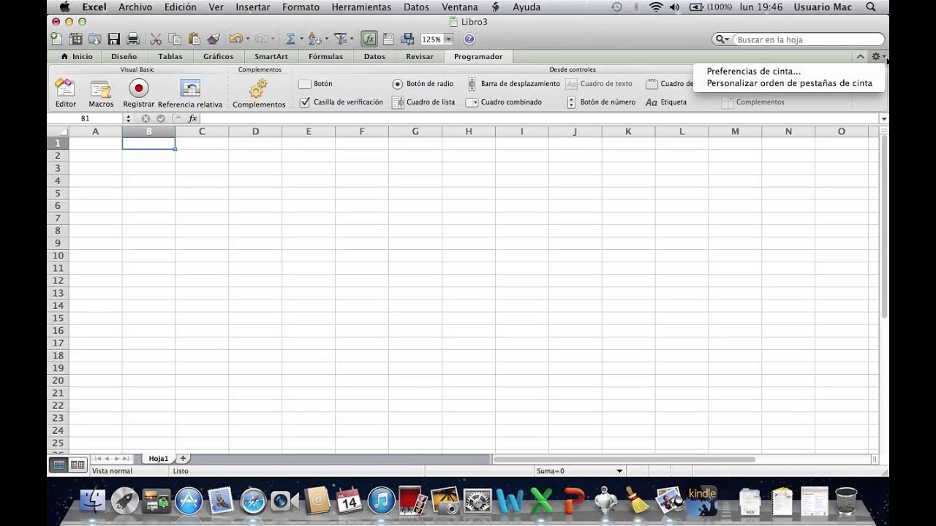Switch to page layout view button
This screenshot has width=936, height=526.
[78, 465]
